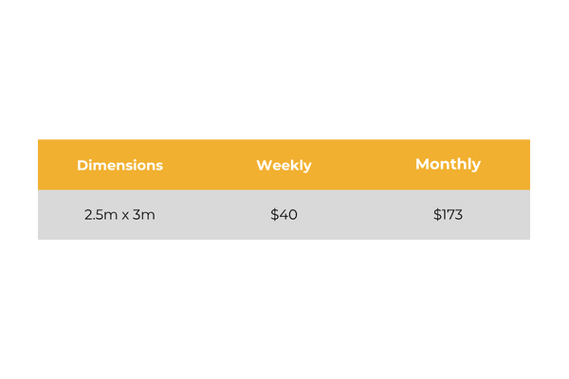The width and height of the screenshot is (569, 379).
Task: Click the orange header bar between Dimensions and Weekly
Action: (210, 165)
